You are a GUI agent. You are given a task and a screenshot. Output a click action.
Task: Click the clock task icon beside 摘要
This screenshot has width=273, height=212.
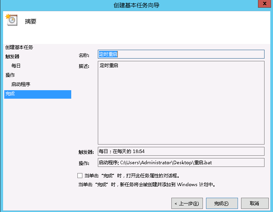pyautogui.click(x=12, y=20)
